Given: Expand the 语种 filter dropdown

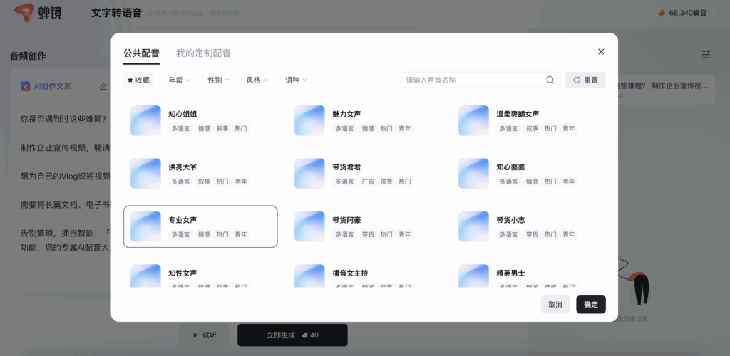Looking at the screenshot, I should point(296,80).
